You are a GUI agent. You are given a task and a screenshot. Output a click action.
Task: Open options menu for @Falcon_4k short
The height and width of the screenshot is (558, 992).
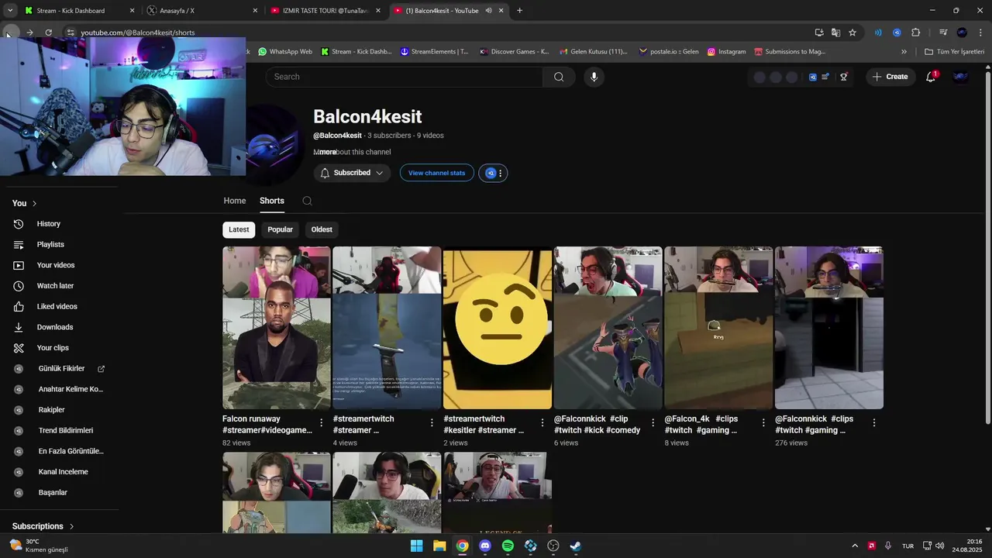[x=763, y=422]
